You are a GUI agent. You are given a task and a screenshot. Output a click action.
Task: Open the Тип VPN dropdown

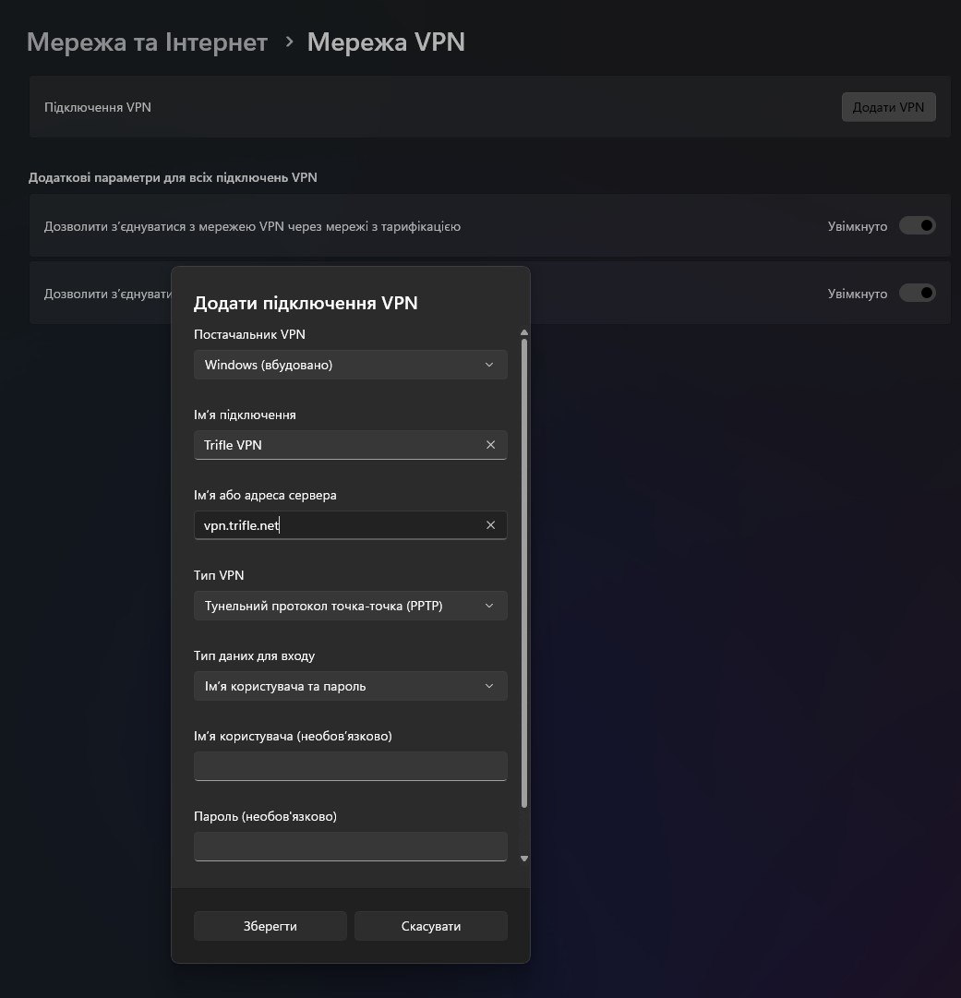(351, 606)
